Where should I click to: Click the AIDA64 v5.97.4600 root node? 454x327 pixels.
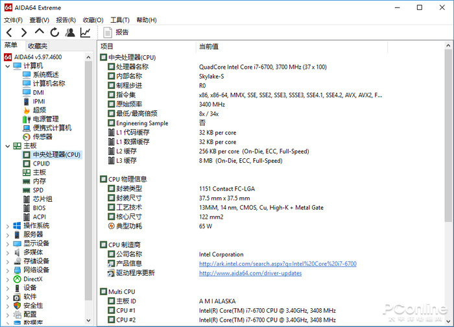point(33,57)
